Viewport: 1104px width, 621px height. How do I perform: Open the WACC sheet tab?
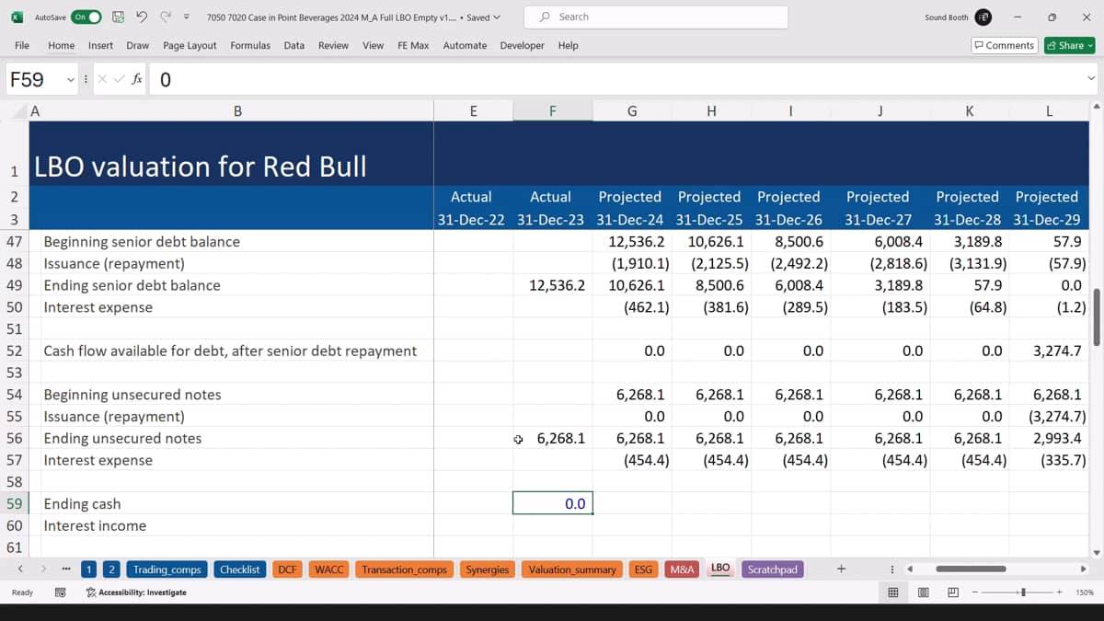coord(329,569)
